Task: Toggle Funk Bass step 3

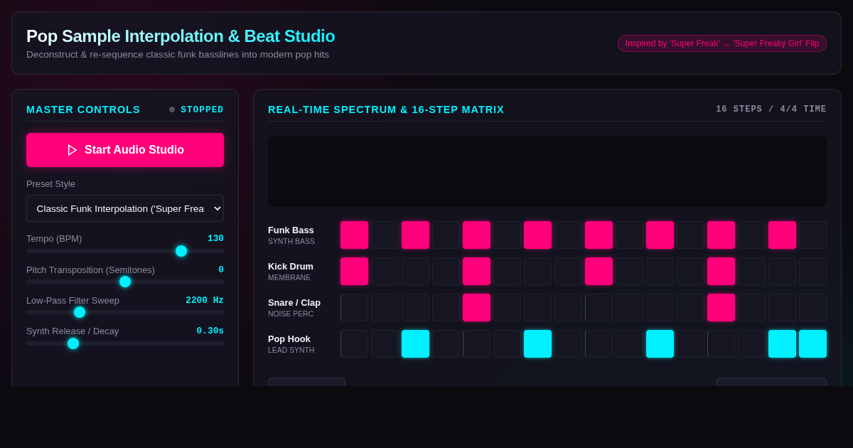Action: point(415,235)
